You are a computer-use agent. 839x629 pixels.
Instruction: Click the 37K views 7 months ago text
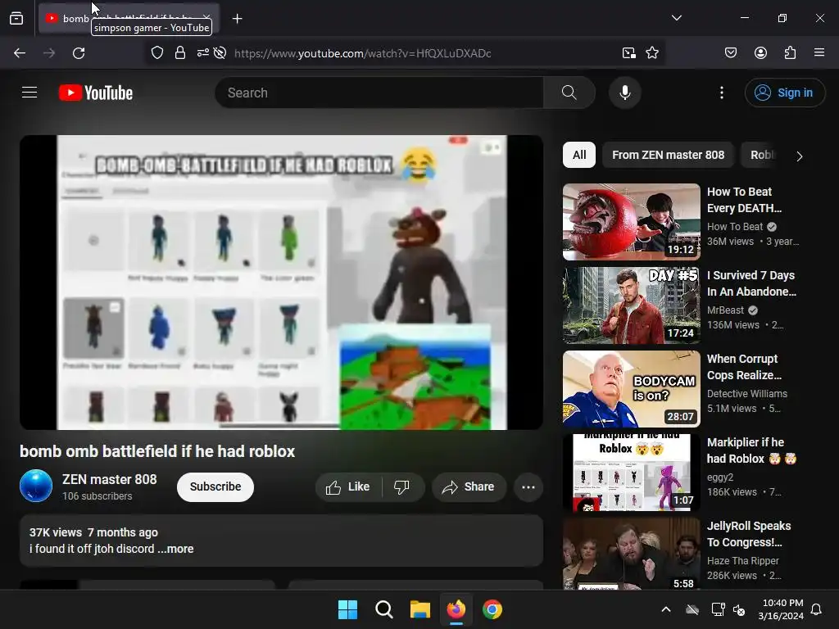(x=93, y=532)
